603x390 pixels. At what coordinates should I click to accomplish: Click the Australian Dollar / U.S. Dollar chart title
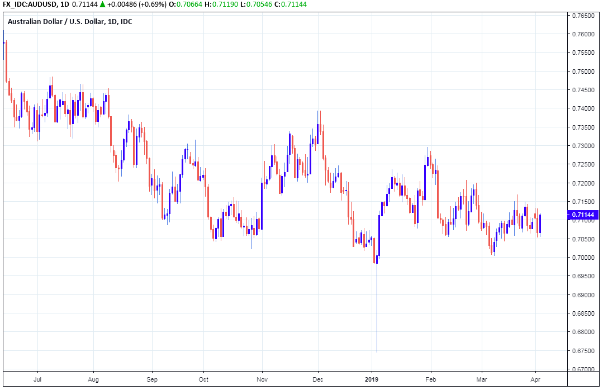pyautogui.click(x=70, y=22)
